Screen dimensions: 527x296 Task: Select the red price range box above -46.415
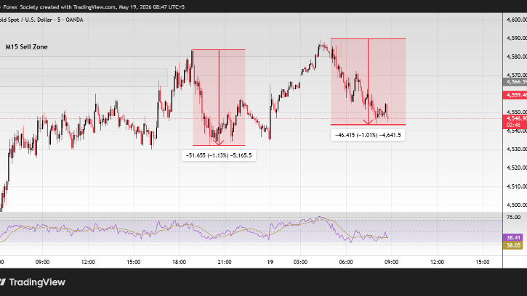368,82
